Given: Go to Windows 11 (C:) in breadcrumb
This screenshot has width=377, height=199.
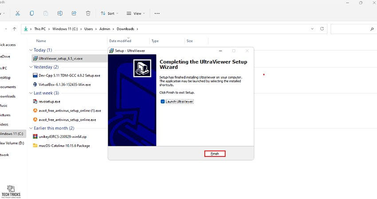Looking at the screenshot, I should pos(65,29).
